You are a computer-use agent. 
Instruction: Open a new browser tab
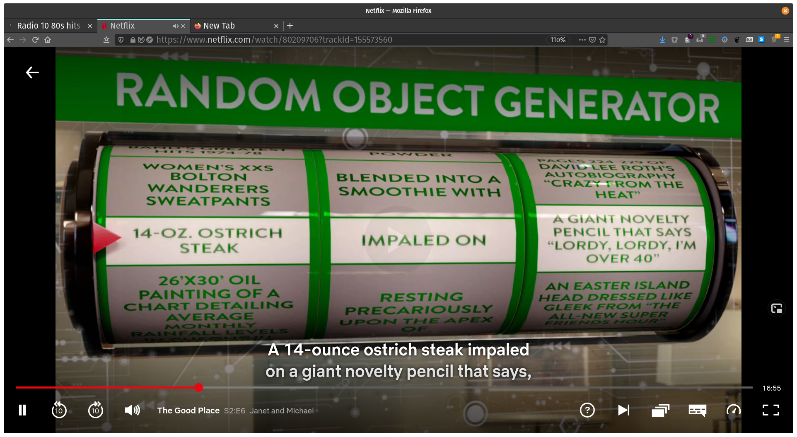click(290, 26)
